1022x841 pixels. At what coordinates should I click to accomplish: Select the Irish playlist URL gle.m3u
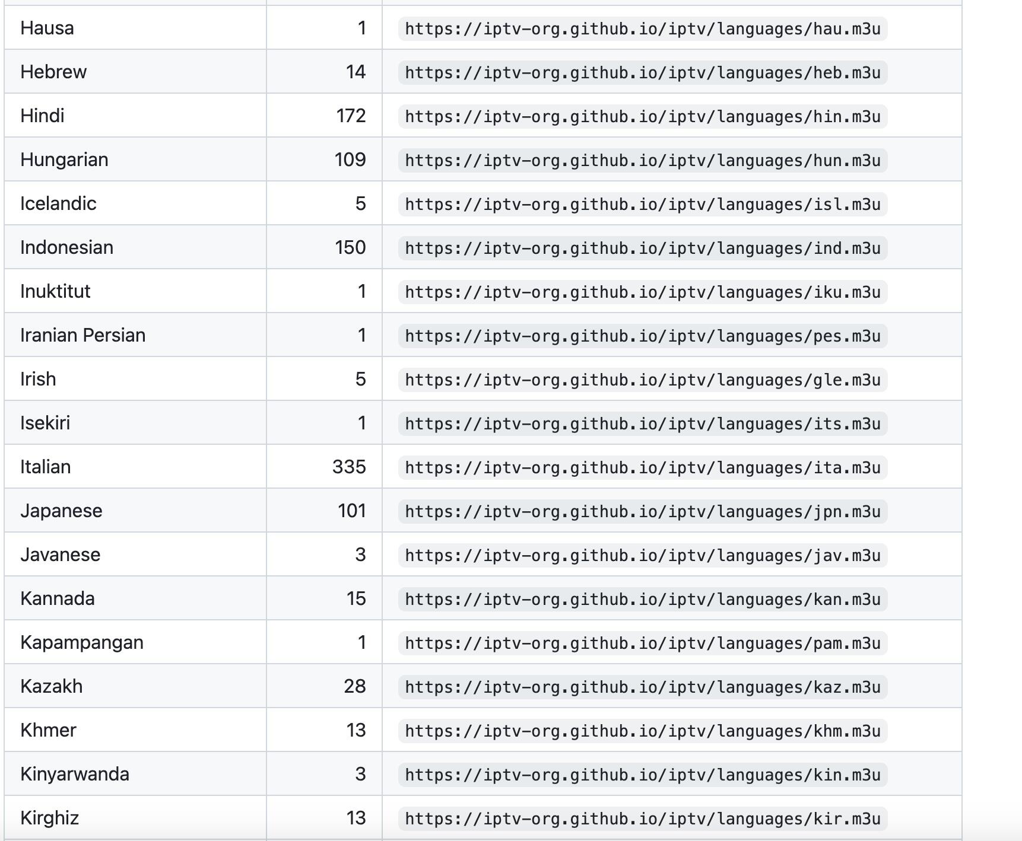tap(643, 380)
